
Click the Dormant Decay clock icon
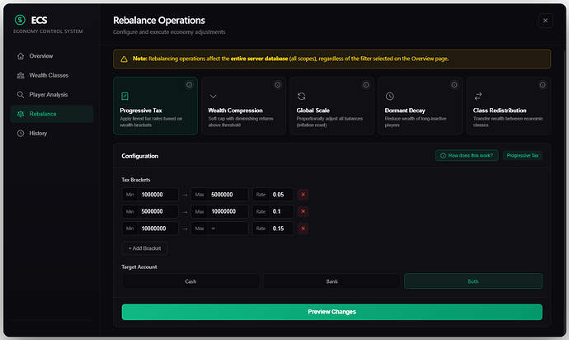(x=390, y=97)
